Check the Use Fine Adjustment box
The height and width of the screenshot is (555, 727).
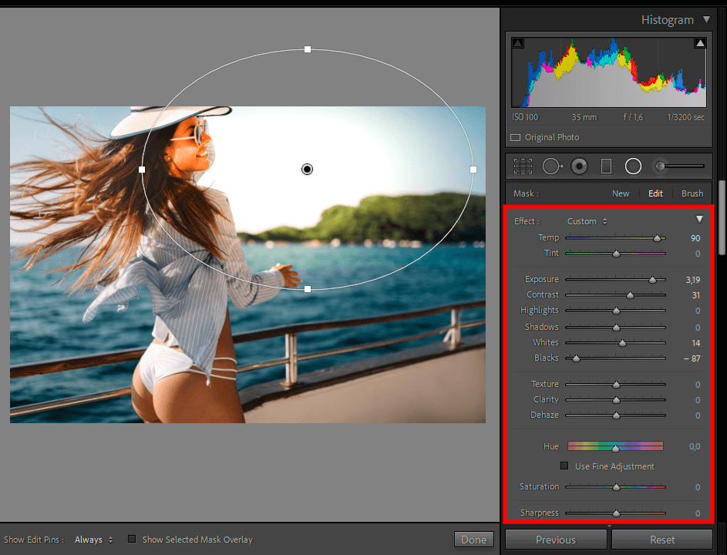564,466
